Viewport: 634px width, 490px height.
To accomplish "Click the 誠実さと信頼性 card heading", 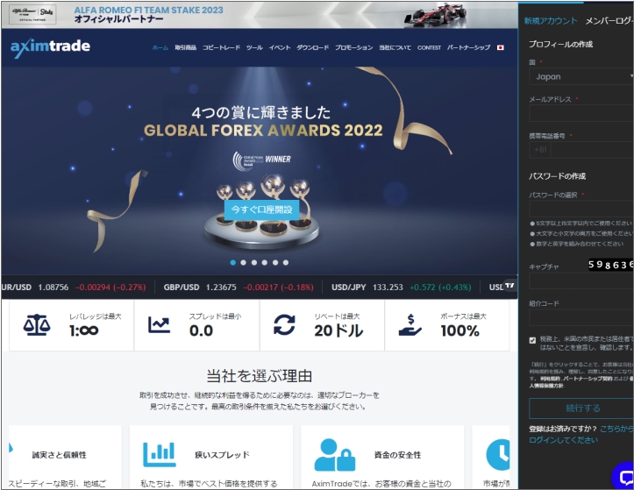I will click(x=59, y=455).
